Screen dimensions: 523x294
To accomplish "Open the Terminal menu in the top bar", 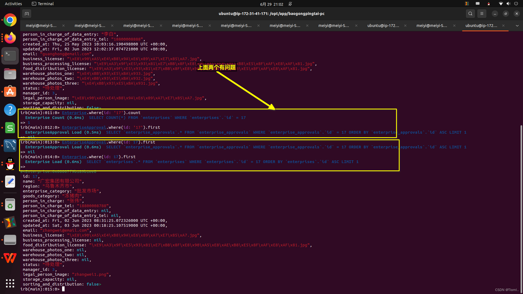I will click(x=42, y=4).
